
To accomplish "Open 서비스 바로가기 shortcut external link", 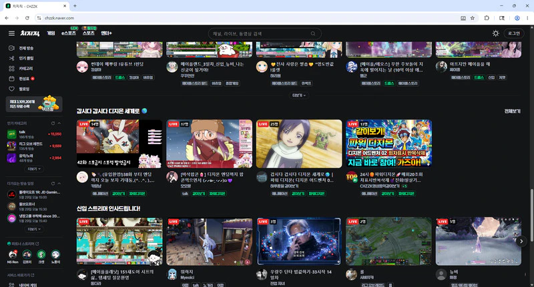I will coord(33,275).
